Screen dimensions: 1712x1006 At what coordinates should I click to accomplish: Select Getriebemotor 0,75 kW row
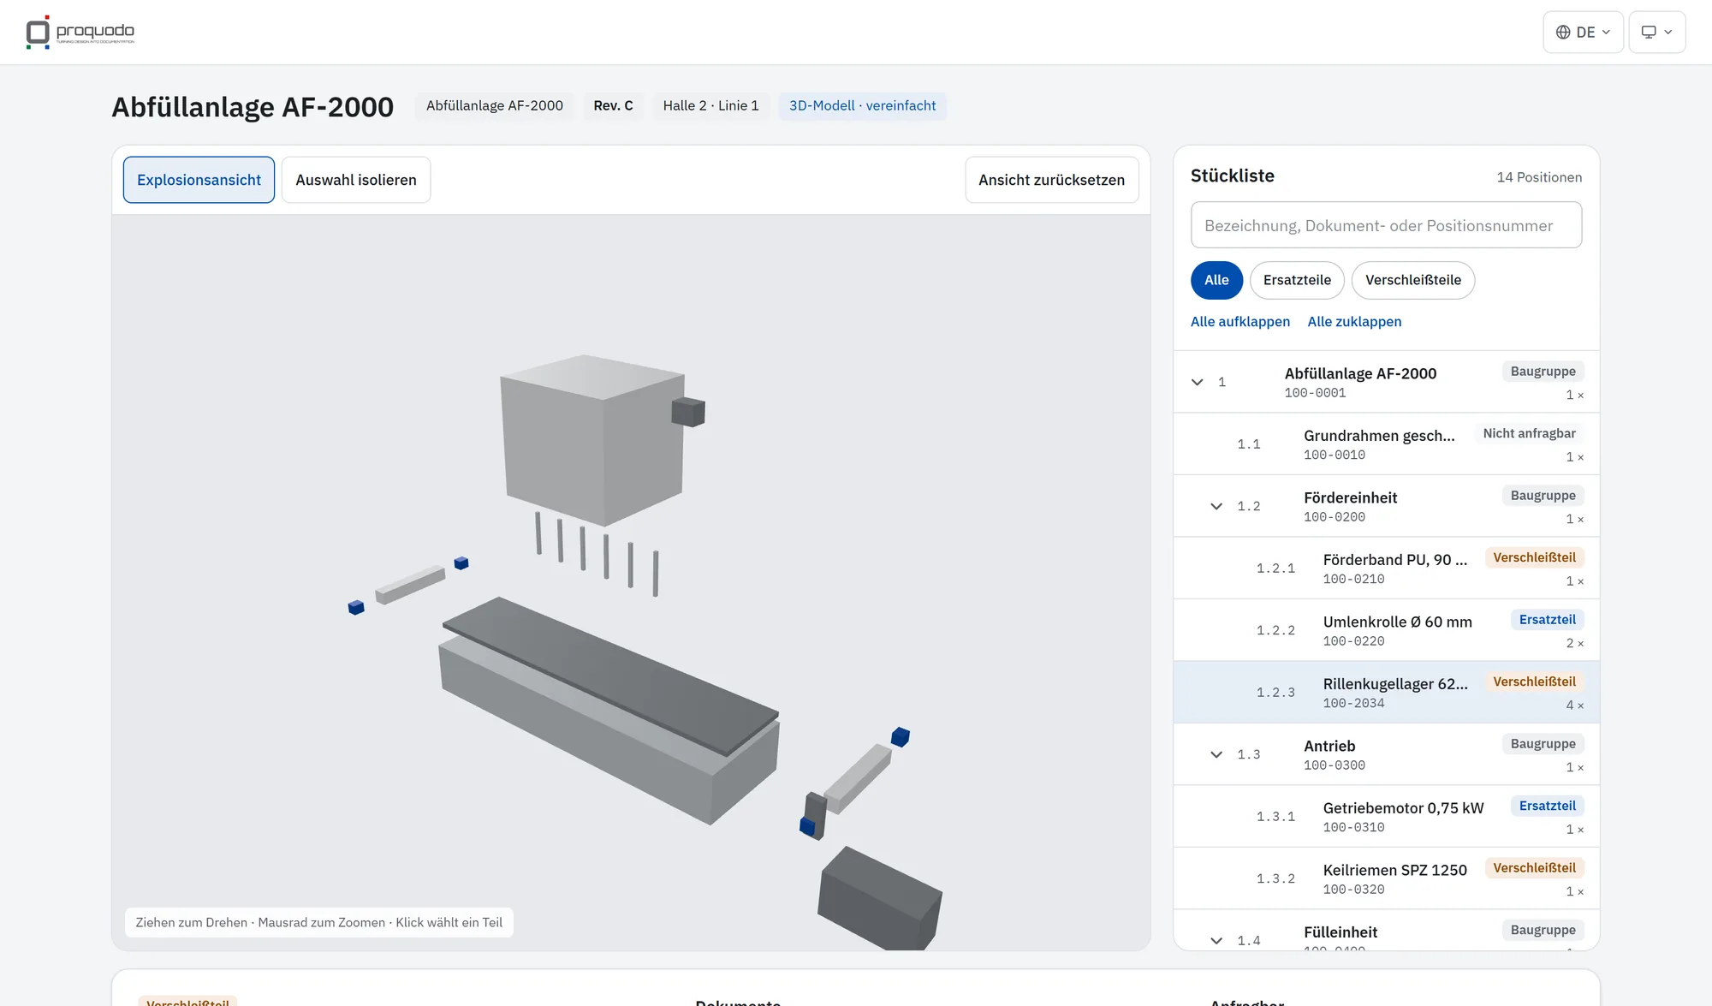tap(1386, 816)
